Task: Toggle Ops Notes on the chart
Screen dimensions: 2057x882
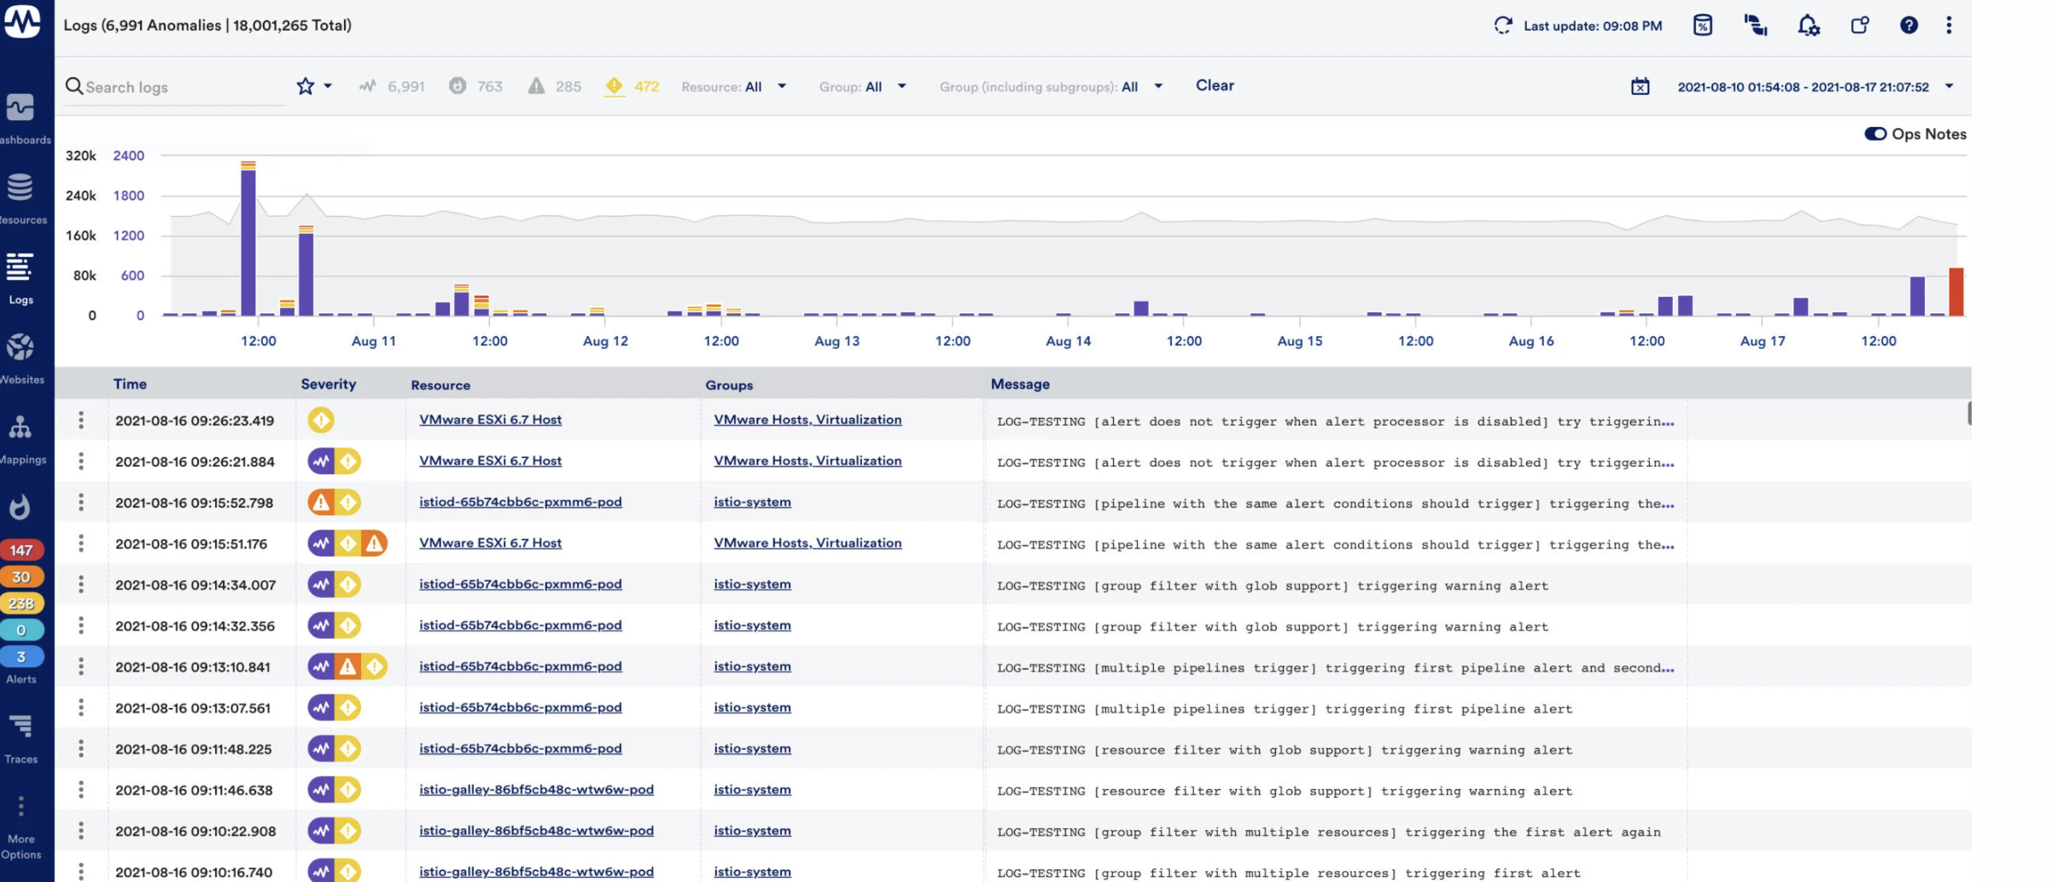Action: 1874,134
